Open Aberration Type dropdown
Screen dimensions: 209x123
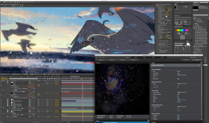click(x=182, y=107)
